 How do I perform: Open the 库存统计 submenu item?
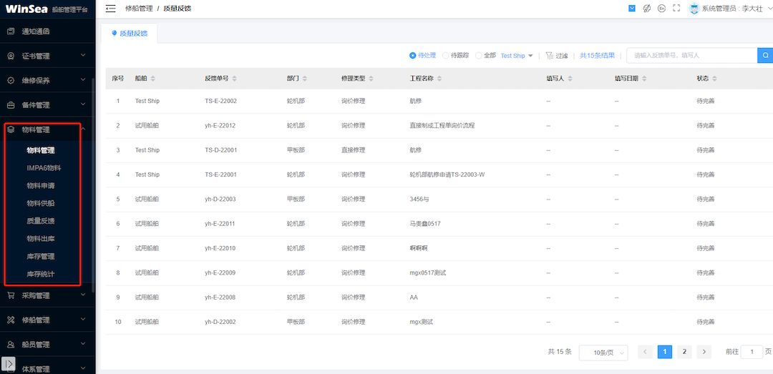(40, 274)
